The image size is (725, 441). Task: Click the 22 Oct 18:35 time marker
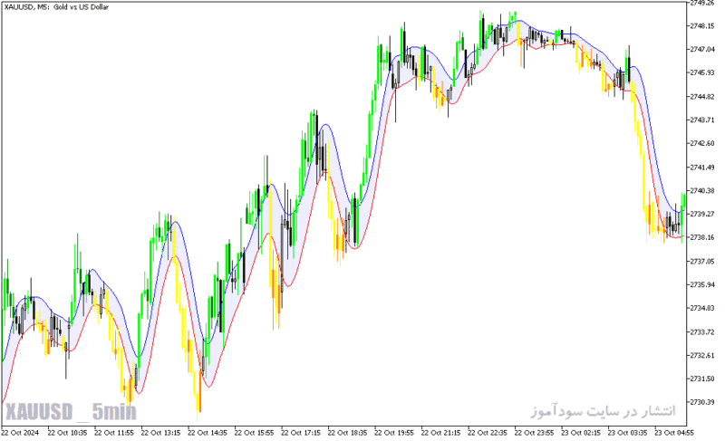tap(347, 433)
